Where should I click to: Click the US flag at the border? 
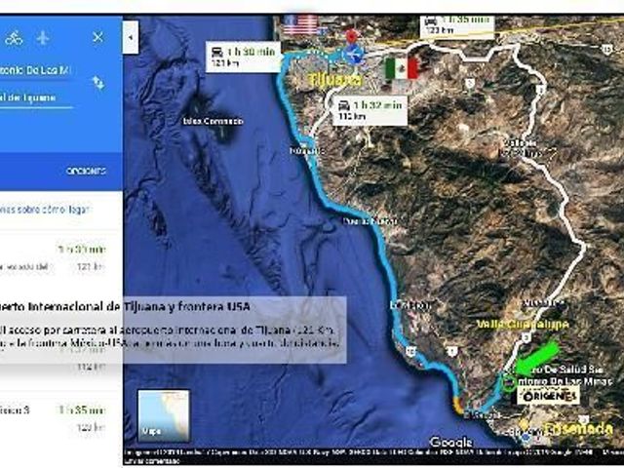(301, 24)
